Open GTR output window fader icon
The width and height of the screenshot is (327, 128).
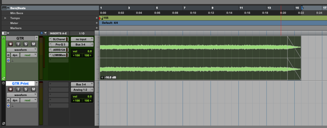pos(92,44)
